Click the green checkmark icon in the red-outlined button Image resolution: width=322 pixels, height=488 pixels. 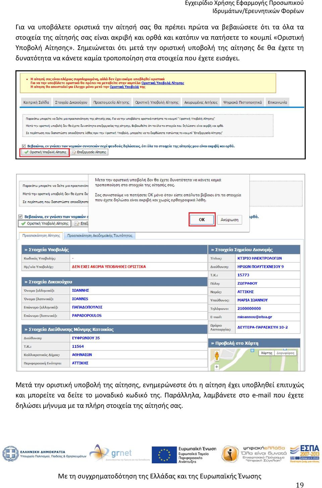click(26, 152)
